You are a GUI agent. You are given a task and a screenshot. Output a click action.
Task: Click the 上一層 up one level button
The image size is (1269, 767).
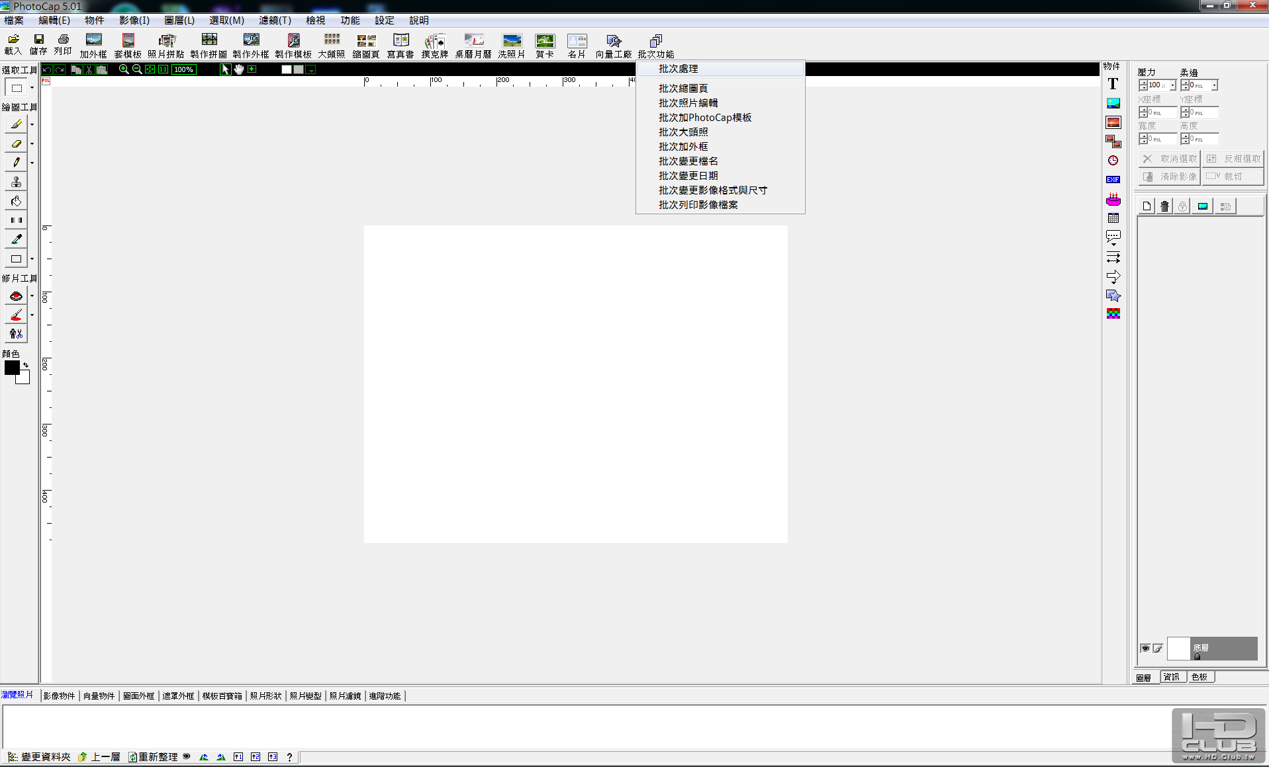[x=99, y=756]
